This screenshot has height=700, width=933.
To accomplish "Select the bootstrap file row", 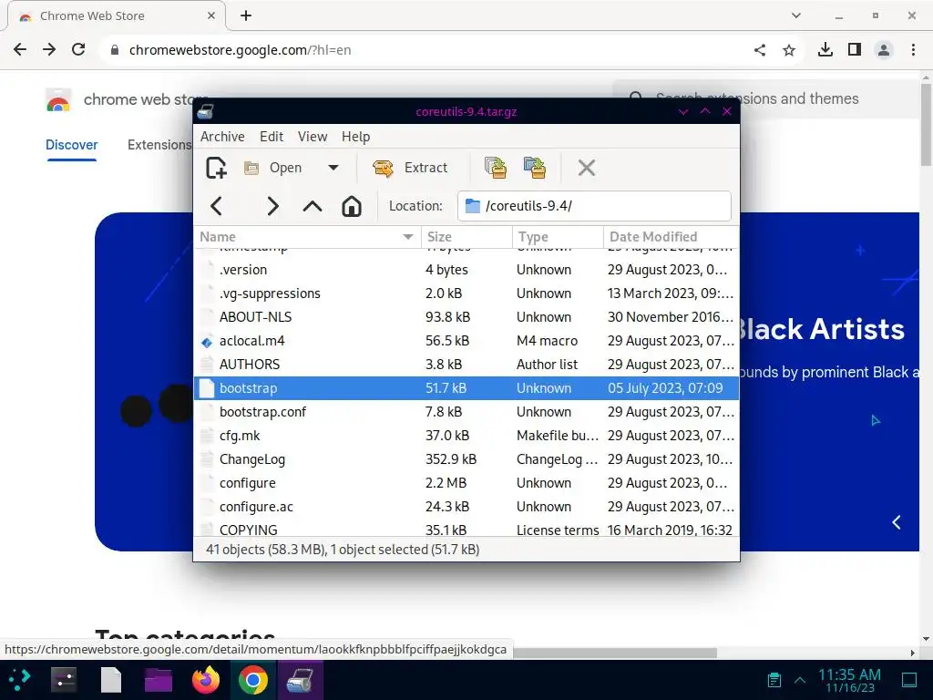I will 466,388.
